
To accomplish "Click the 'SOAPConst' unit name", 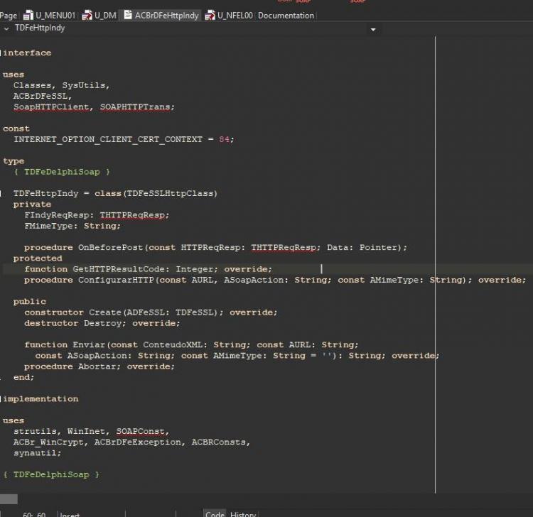I will [141, 431].
